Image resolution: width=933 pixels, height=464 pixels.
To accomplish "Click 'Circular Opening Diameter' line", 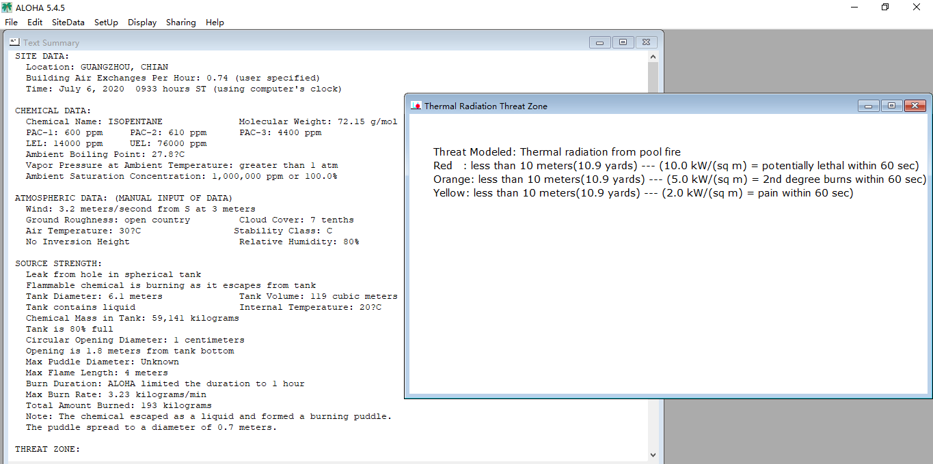I will [x=135, y=340].
